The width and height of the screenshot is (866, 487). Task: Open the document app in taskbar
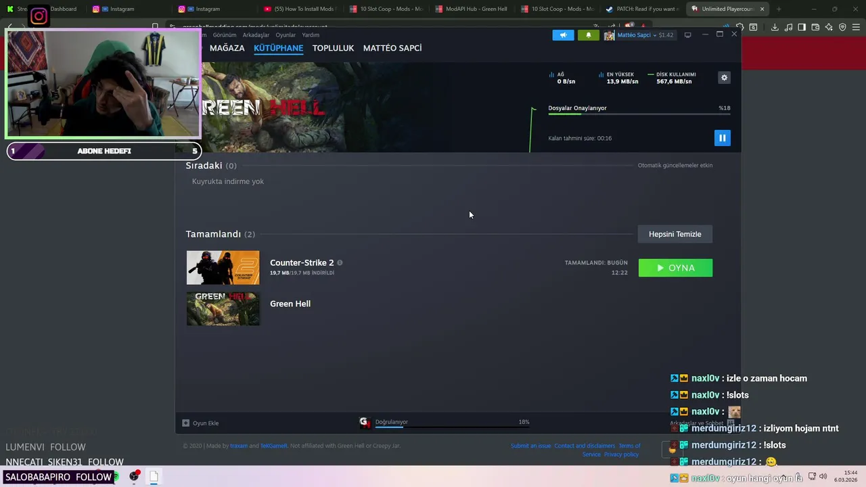coord(154,476)
